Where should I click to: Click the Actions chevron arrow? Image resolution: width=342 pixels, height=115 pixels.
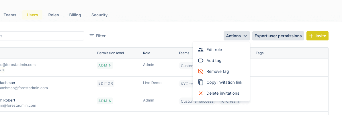tap(245, 36)
